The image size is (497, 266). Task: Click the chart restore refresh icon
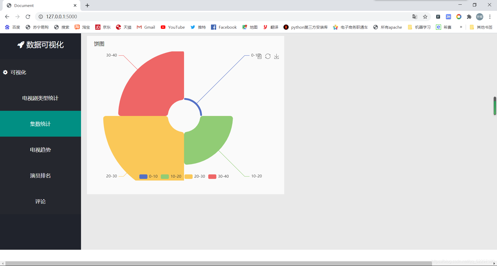268,56
